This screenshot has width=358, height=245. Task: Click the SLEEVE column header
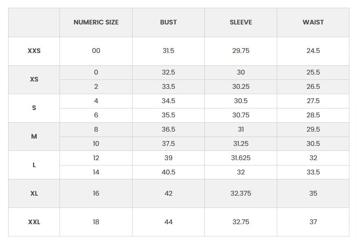coord(241,22)
